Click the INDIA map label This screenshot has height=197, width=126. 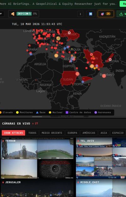coord(120,71)
